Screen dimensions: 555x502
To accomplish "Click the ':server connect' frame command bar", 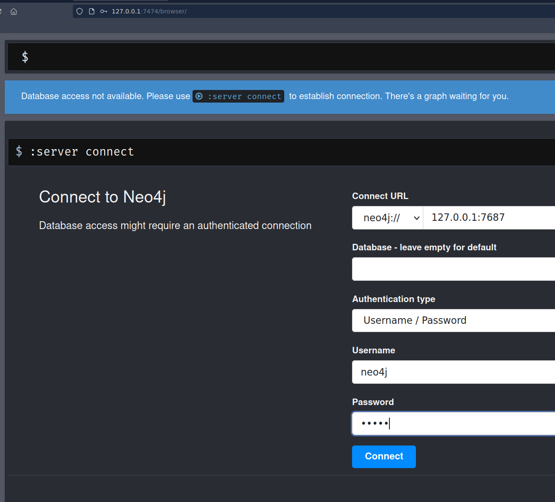I will pos(281,152).
